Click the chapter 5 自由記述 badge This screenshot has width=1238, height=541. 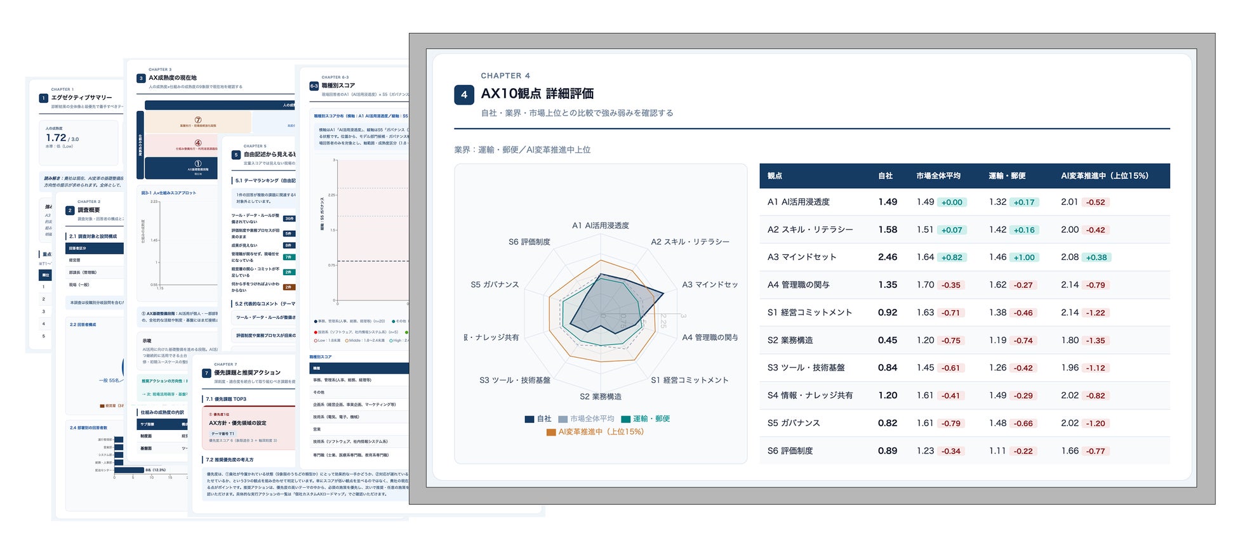236,154
